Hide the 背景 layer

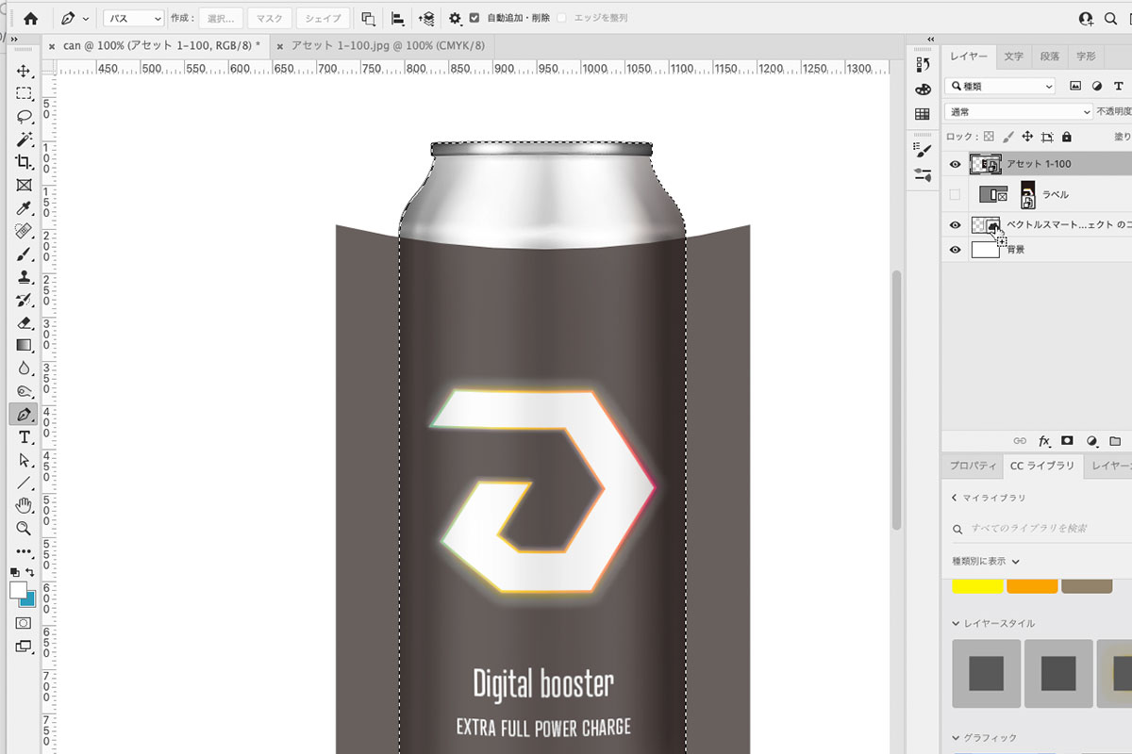click(955, 250)
